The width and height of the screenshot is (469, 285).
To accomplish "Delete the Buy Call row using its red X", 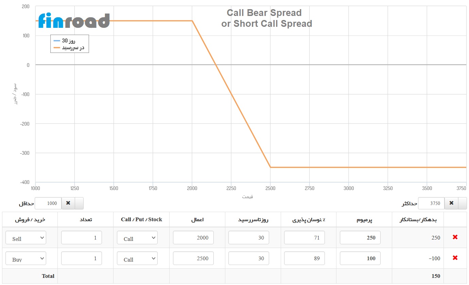I will pos(455,258).
